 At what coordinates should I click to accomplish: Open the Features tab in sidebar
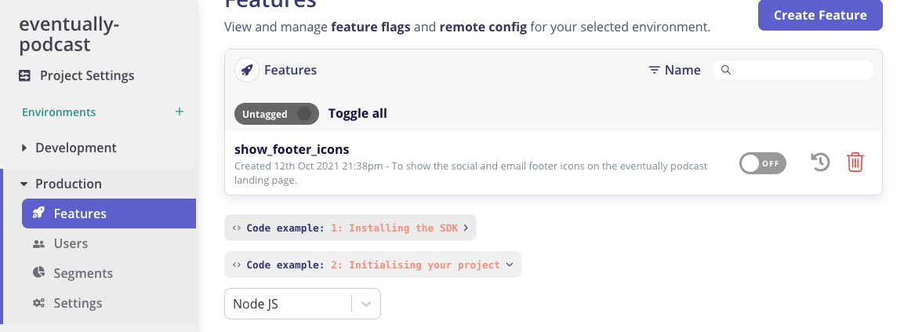coord(80,213)
